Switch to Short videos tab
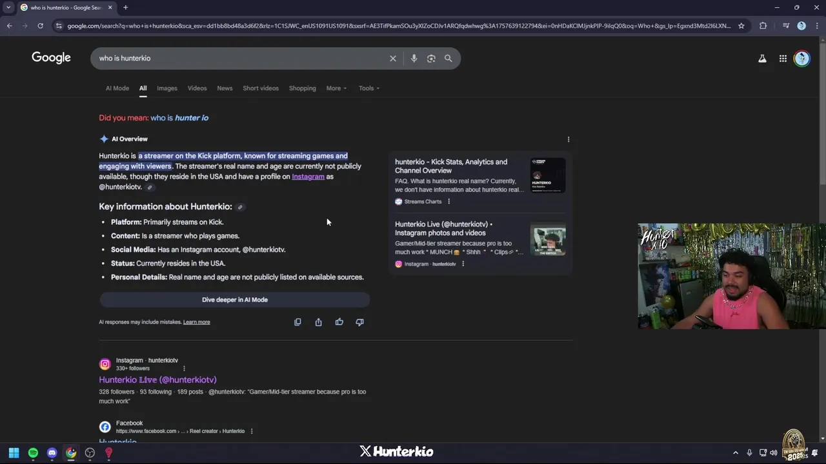This screenshot has width=826, height=464. pyautogui.click(x=261, y=88)
